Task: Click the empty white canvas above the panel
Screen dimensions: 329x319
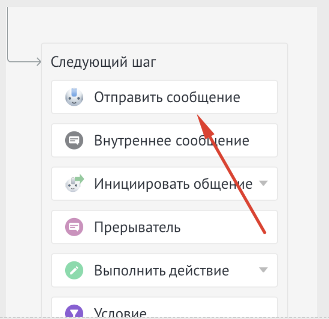Action: [x=164, y=22]
